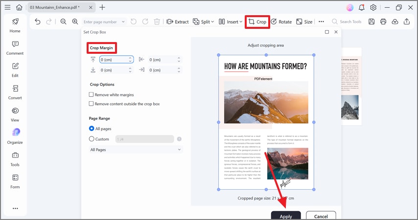Print the document
The height and width of the screenshot is (220, 418).
pos(383,22)
